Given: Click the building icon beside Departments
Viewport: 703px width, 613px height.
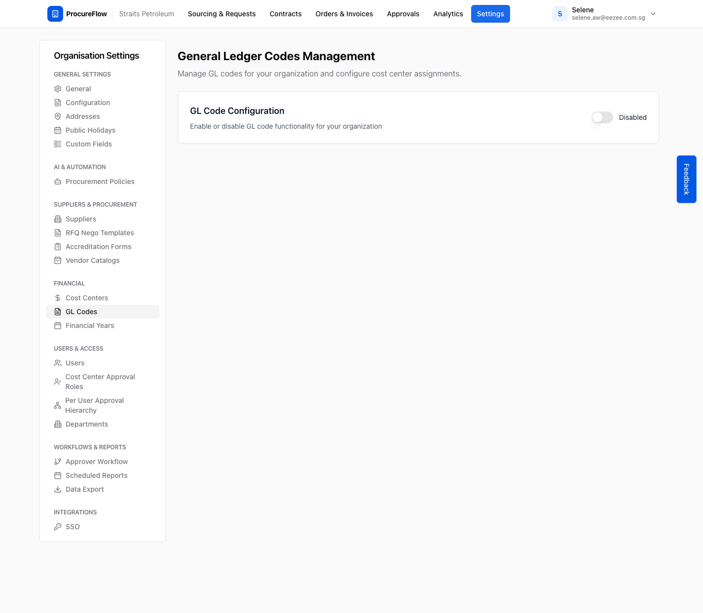Looking at the screenshot, I should pos(58,424).
